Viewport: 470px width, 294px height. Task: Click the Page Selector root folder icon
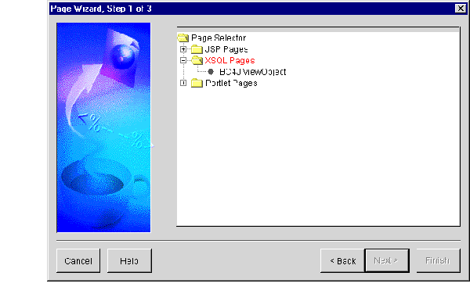click(183, 38)
